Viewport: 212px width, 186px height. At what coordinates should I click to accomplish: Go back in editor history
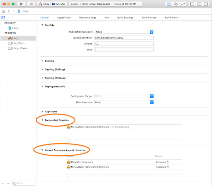[9, 11]
